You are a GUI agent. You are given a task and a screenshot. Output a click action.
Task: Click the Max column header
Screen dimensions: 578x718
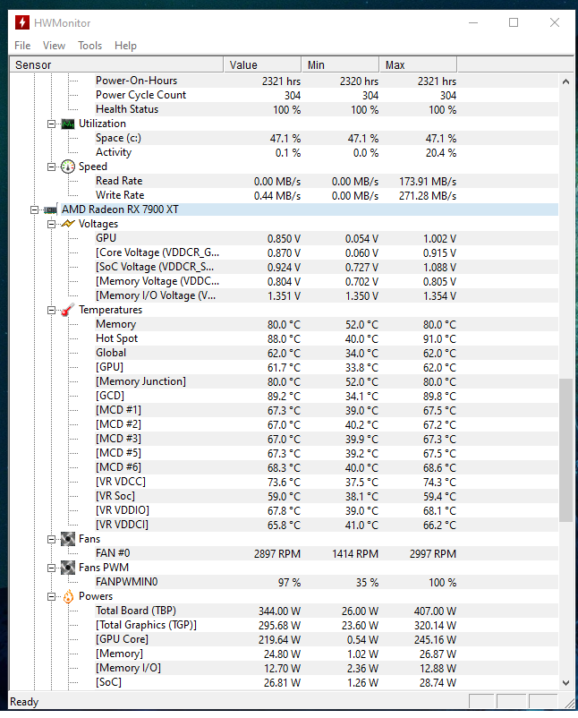[418, 64]
